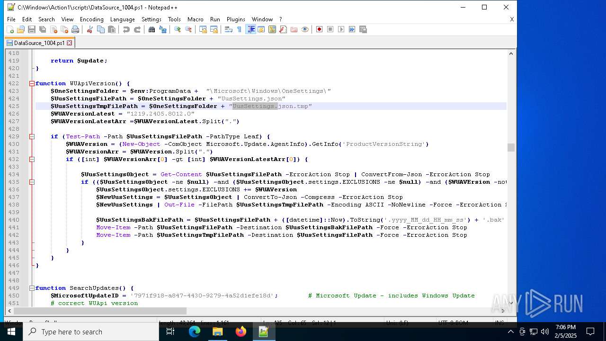Viewport: 606px width, 341px height.
Task: Cut selection using the scissors icon
Action: [x=89, y=29]
